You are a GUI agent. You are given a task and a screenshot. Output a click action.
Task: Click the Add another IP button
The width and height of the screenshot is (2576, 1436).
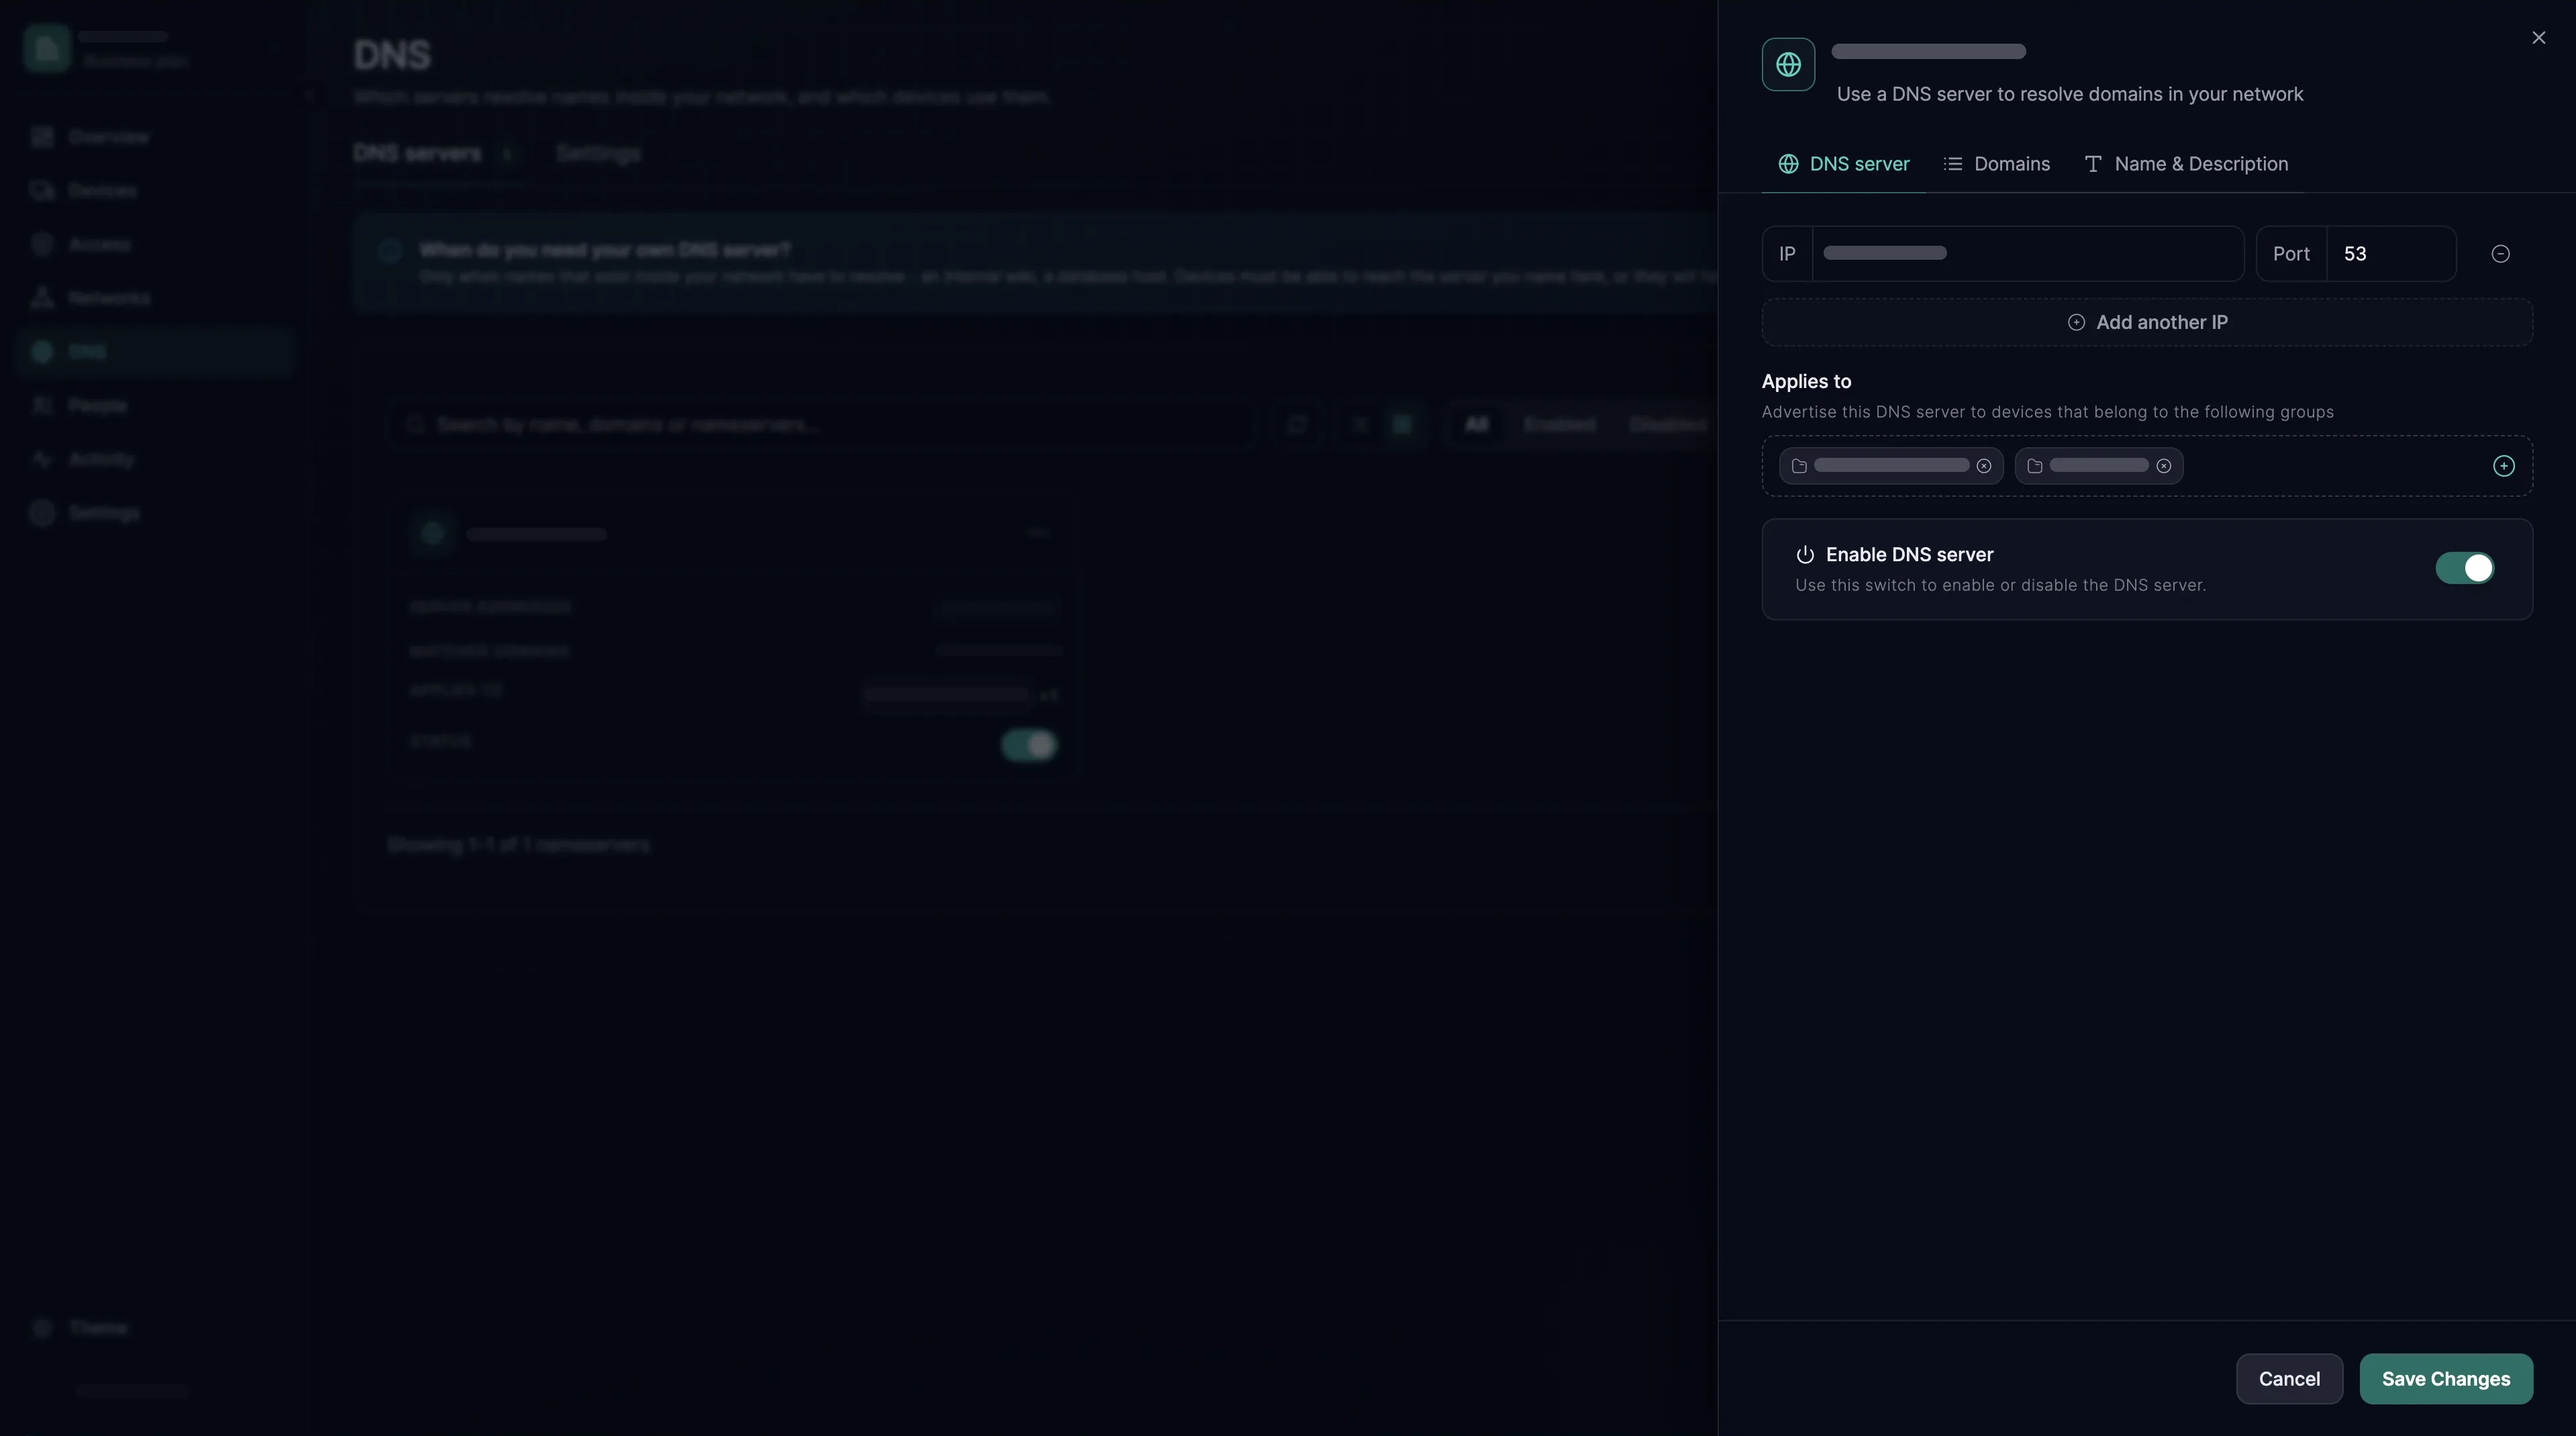(2147, 322)
